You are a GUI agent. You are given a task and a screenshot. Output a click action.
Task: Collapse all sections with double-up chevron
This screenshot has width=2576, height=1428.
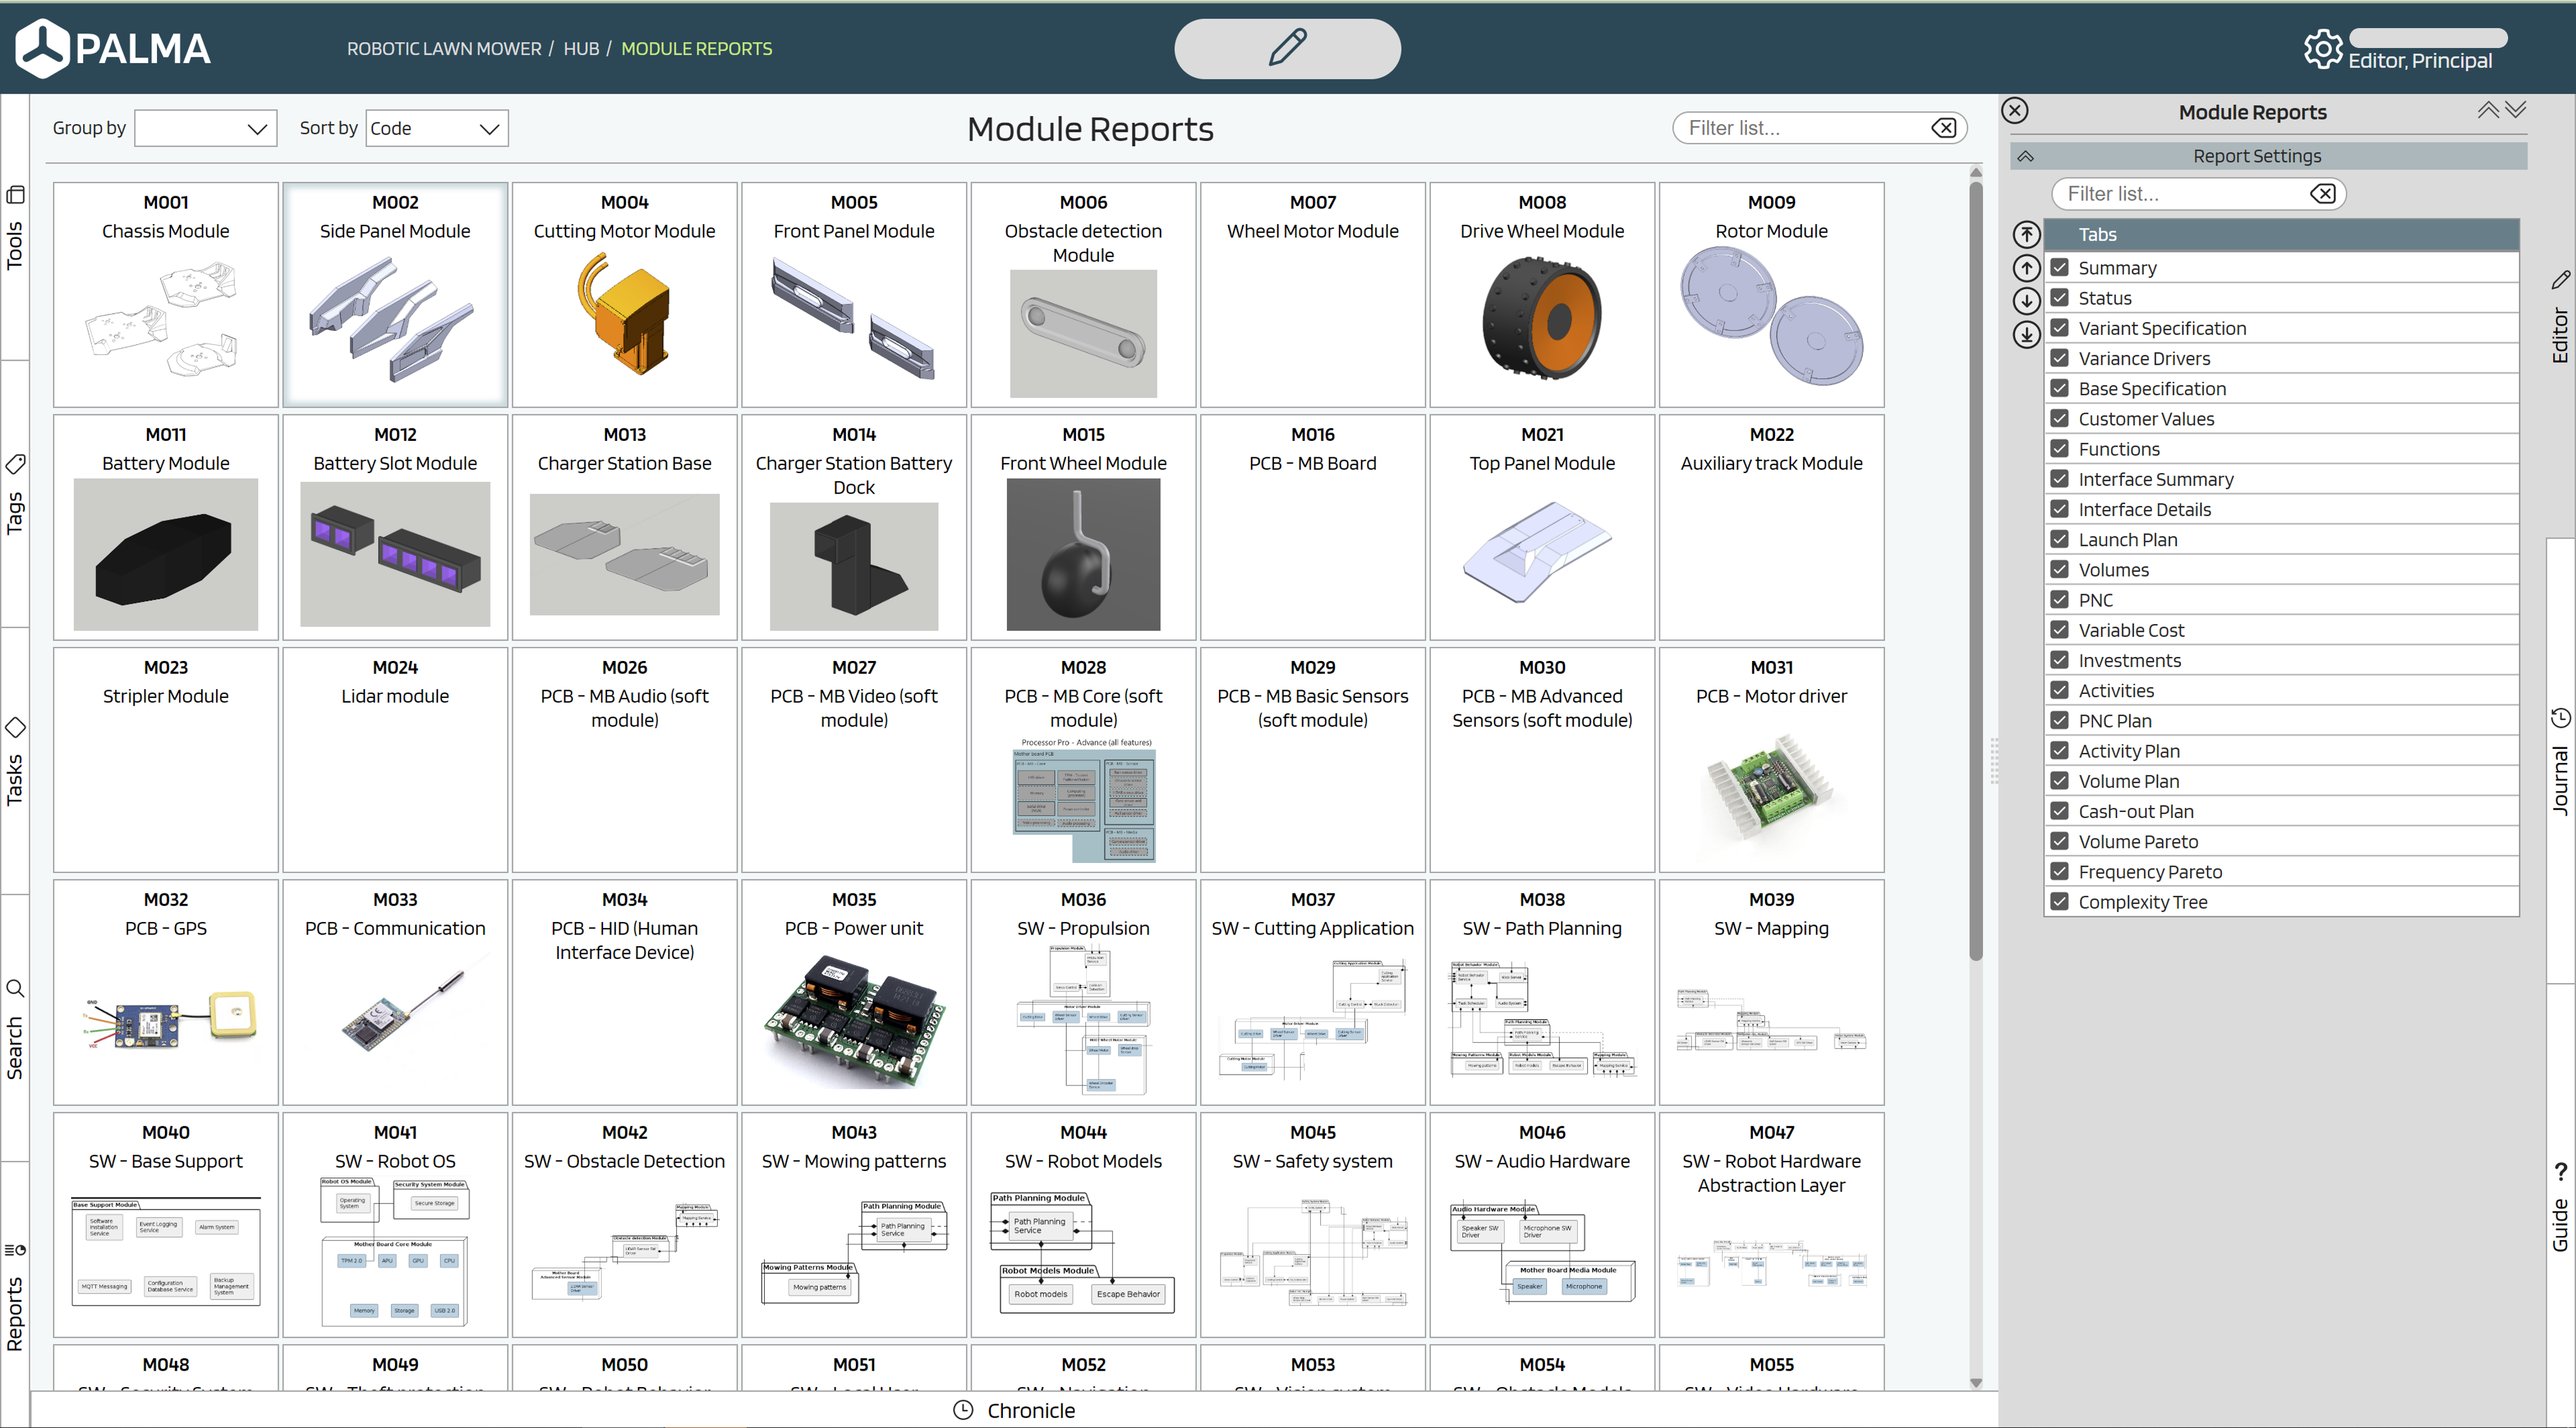click(x=2488, y=110)
